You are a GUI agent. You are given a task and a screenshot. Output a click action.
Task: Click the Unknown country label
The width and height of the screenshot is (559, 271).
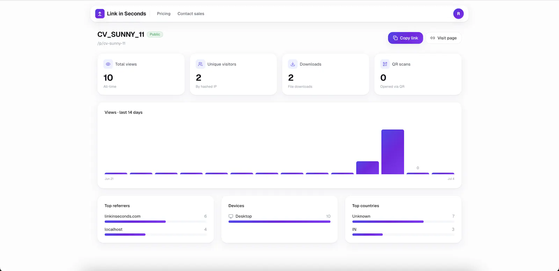361,216
